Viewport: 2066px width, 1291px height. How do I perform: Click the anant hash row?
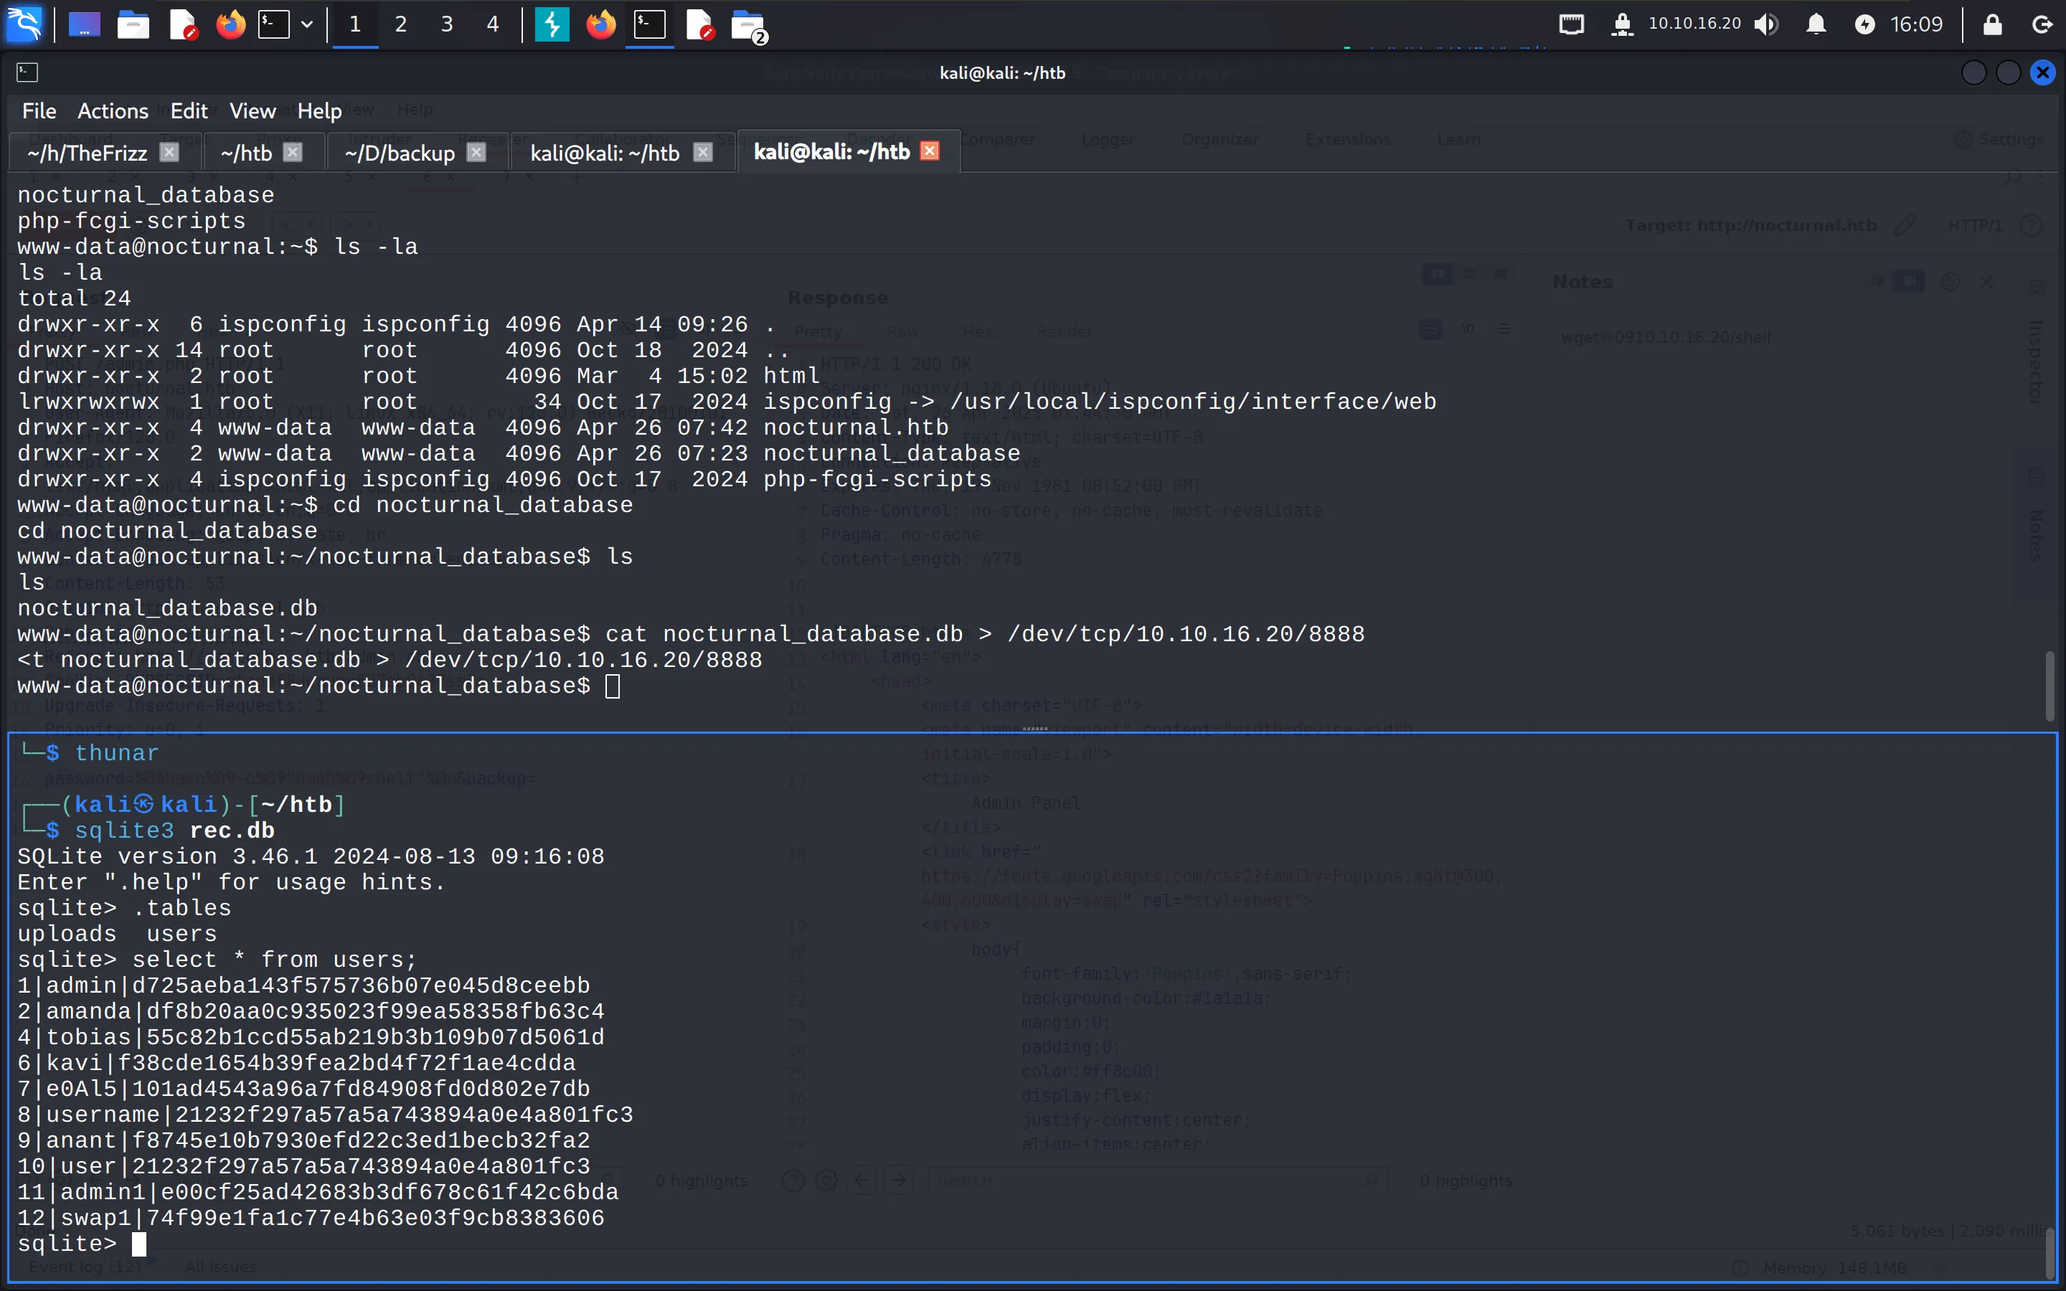pyautogui.click(x=304, y=1140)
